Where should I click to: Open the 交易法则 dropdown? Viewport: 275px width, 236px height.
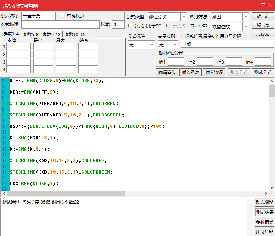[x=175, y=45]
